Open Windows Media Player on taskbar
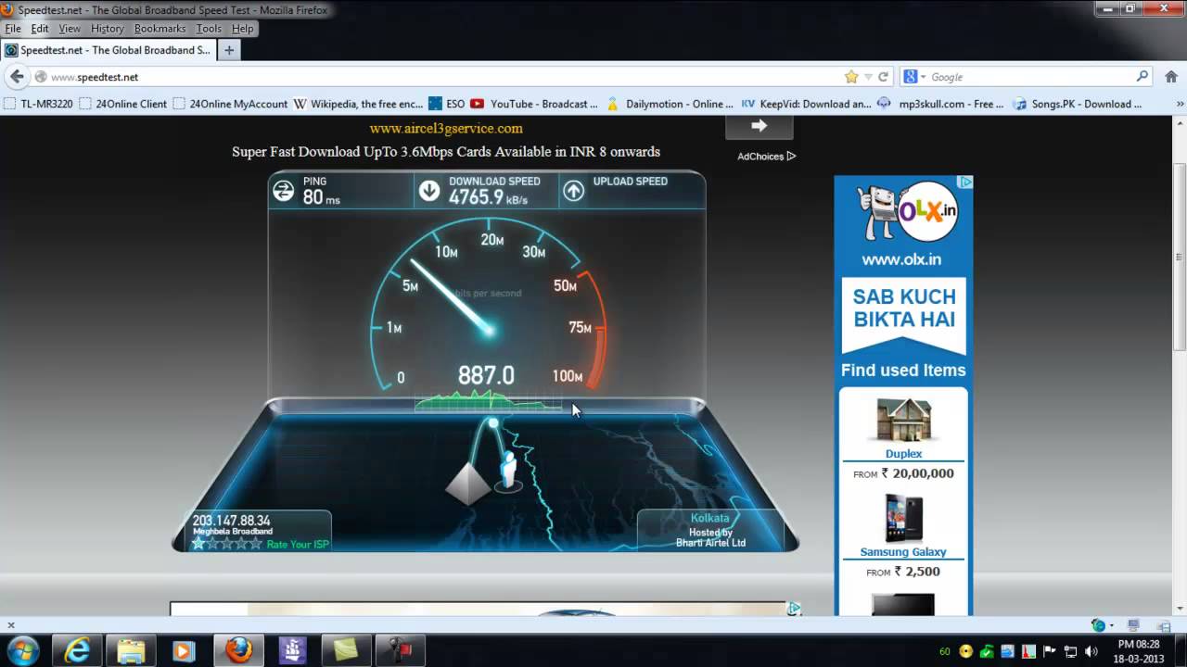 [x=184, y=650]
